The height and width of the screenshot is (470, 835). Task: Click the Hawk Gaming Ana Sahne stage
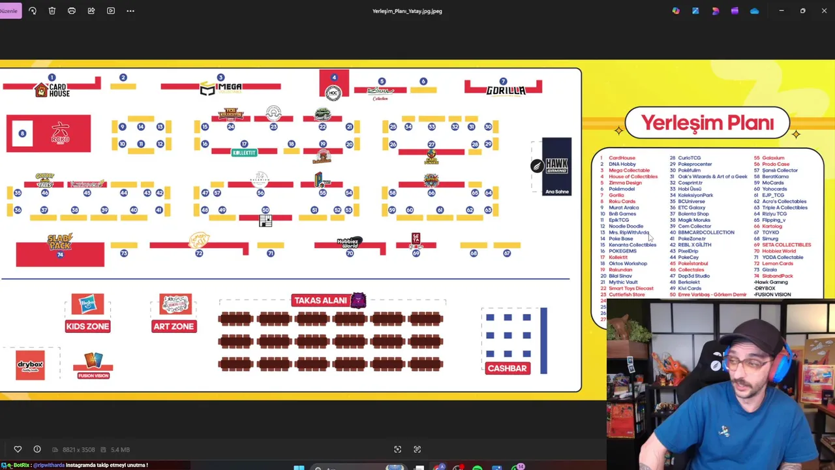point(556,166)
